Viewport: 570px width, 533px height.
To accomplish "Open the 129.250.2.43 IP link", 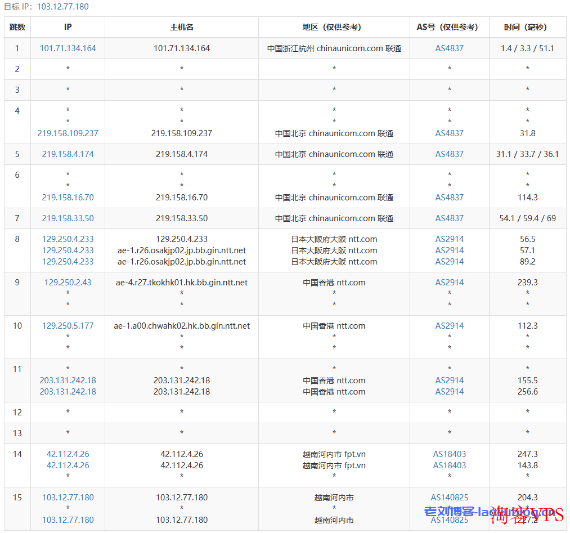I will click(68, 283).
